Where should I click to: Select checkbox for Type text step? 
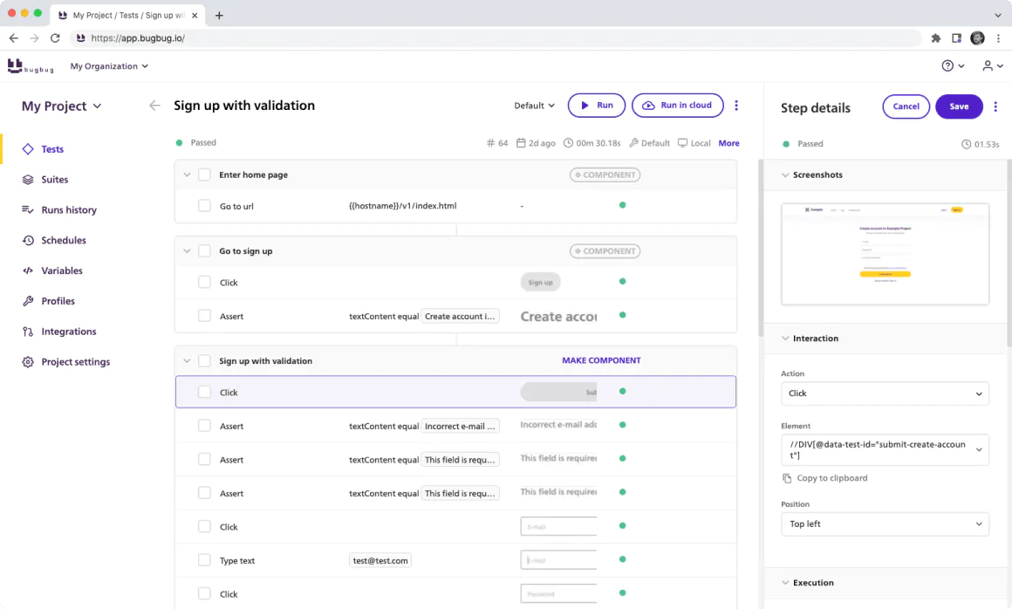point(204,560)
